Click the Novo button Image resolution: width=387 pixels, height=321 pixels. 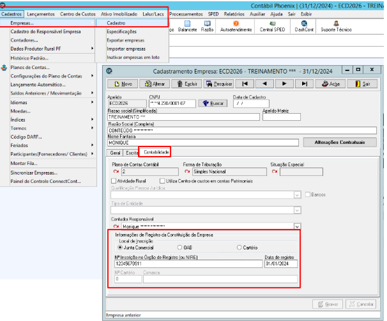tap(123, 84)
